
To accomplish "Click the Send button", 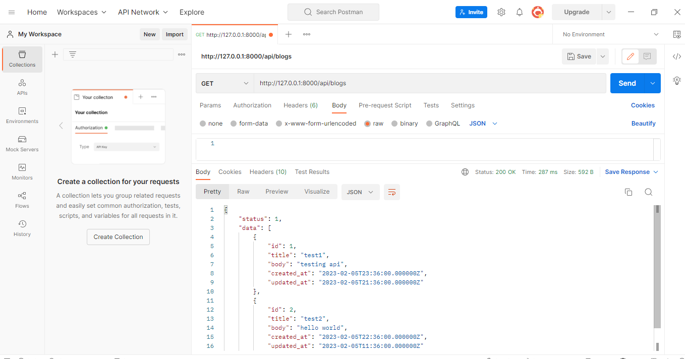I will [627, 83].
